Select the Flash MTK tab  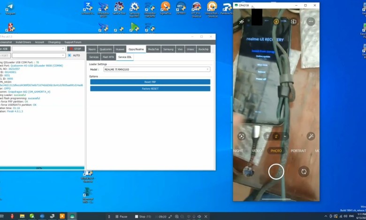108,57
